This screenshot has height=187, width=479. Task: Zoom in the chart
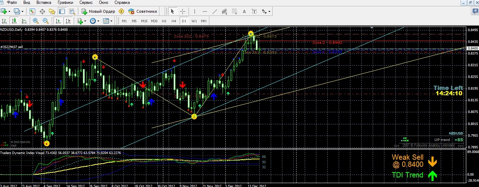click(x=36, y=21)
